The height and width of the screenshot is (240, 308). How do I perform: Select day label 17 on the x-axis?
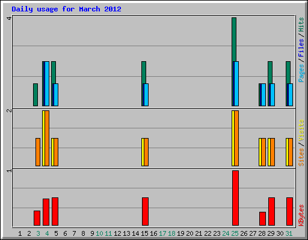162,233
